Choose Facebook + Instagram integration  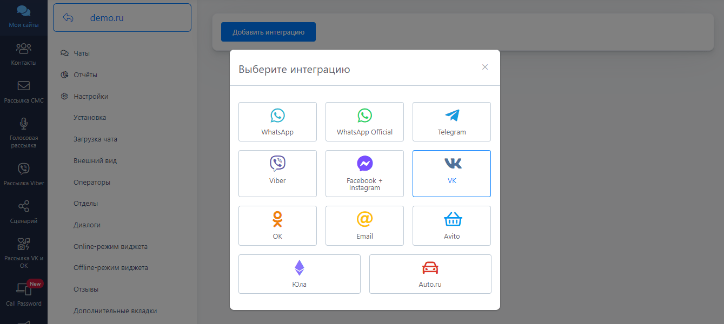364,173
